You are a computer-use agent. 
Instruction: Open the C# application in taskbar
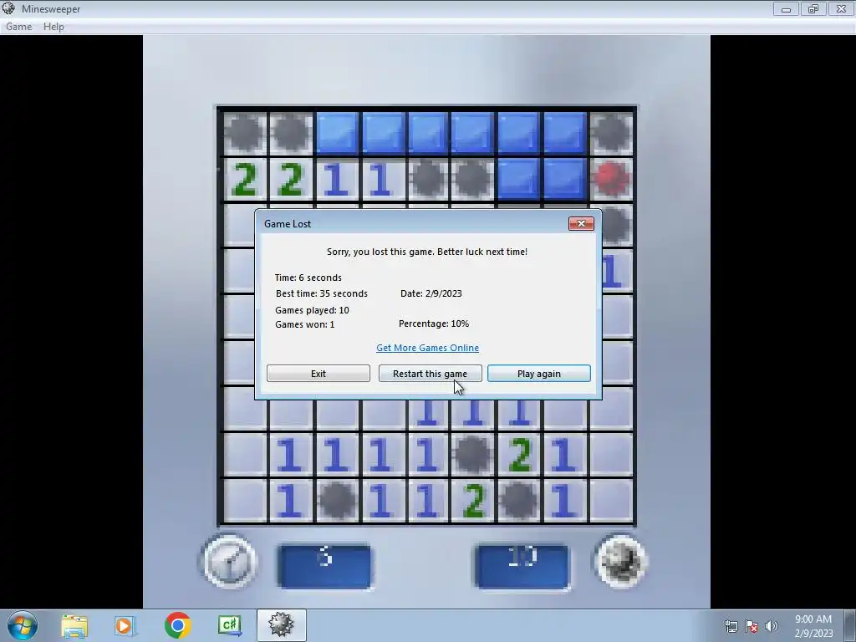[229, 625]
